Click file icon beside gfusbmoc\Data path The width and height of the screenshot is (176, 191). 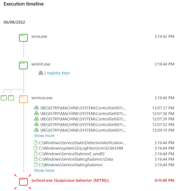[x=36, y=159]
